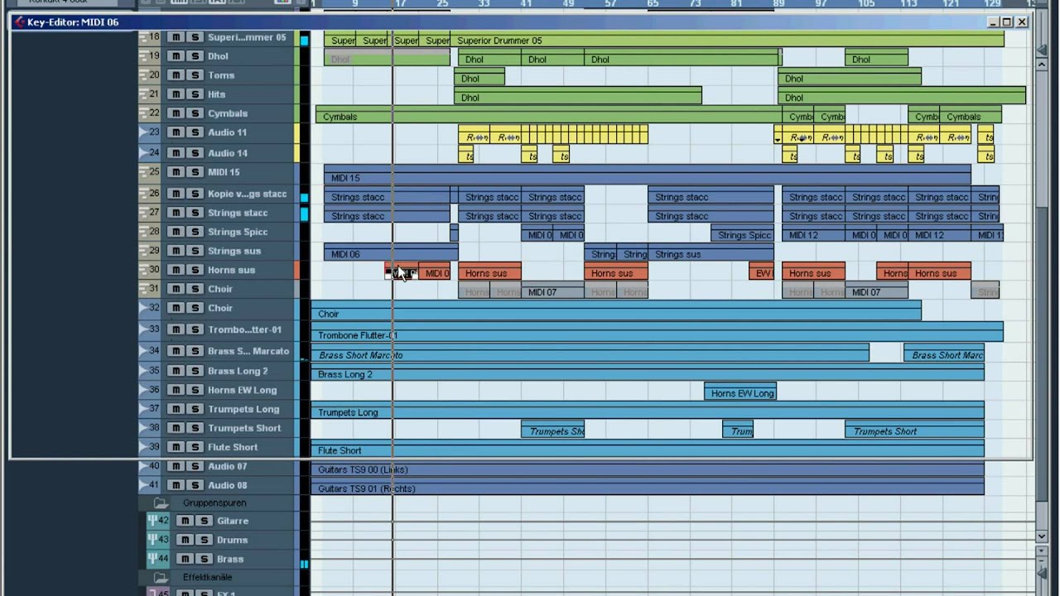1060x596 pixels.
Task: Click the MIDI track icon of Horns sus
Action: tap(146, 270)
